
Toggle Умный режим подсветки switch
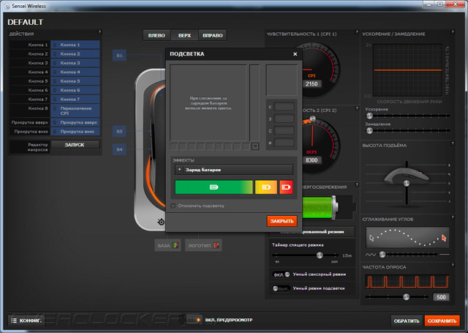click(x=282, y=288)
